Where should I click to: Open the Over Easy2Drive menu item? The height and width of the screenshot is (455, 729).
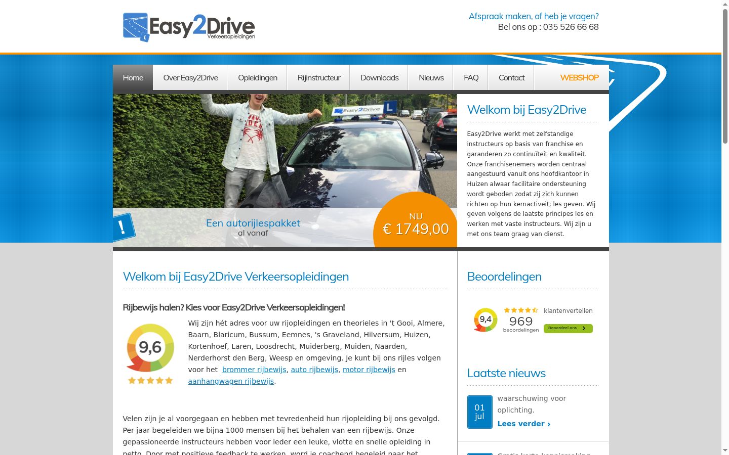[x=190, y=77]
